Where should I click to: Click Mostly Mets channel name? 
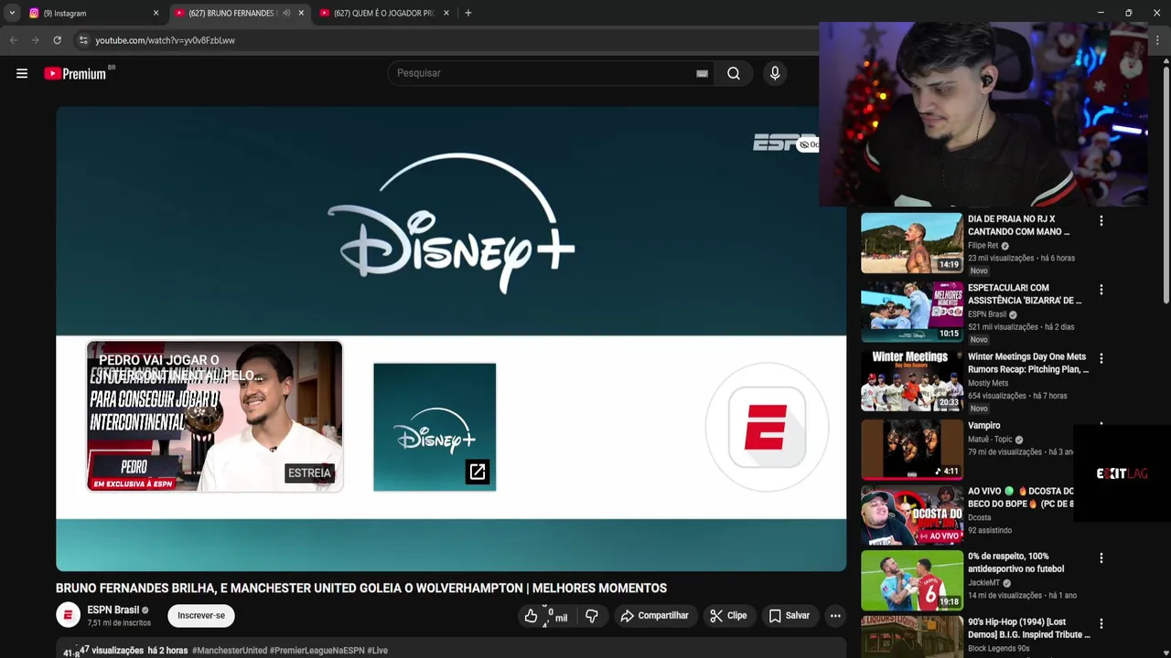pos(988,384)
